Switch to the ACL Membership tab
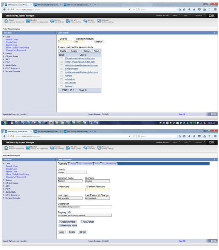Image resolution: width=219 pixels, height=250 pixels. click(x=109, y=164)
